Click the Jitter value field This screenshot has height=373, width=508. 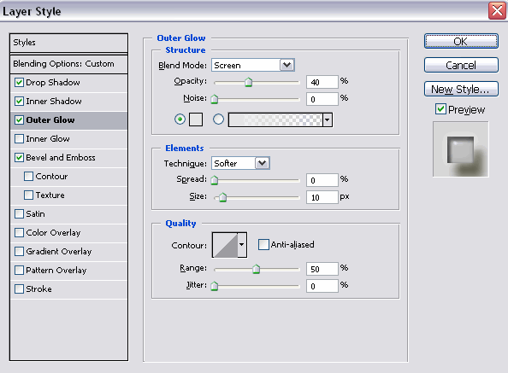tap(322, 286)
